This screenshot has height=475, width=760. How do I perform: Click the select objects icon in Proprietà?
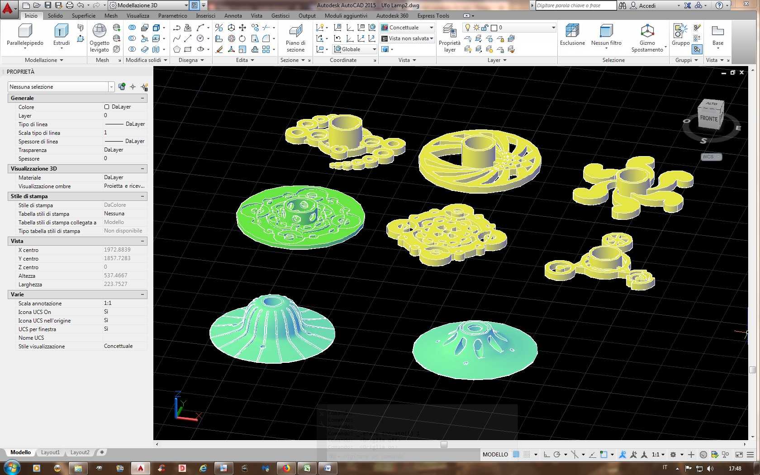(x=133, y=87)
